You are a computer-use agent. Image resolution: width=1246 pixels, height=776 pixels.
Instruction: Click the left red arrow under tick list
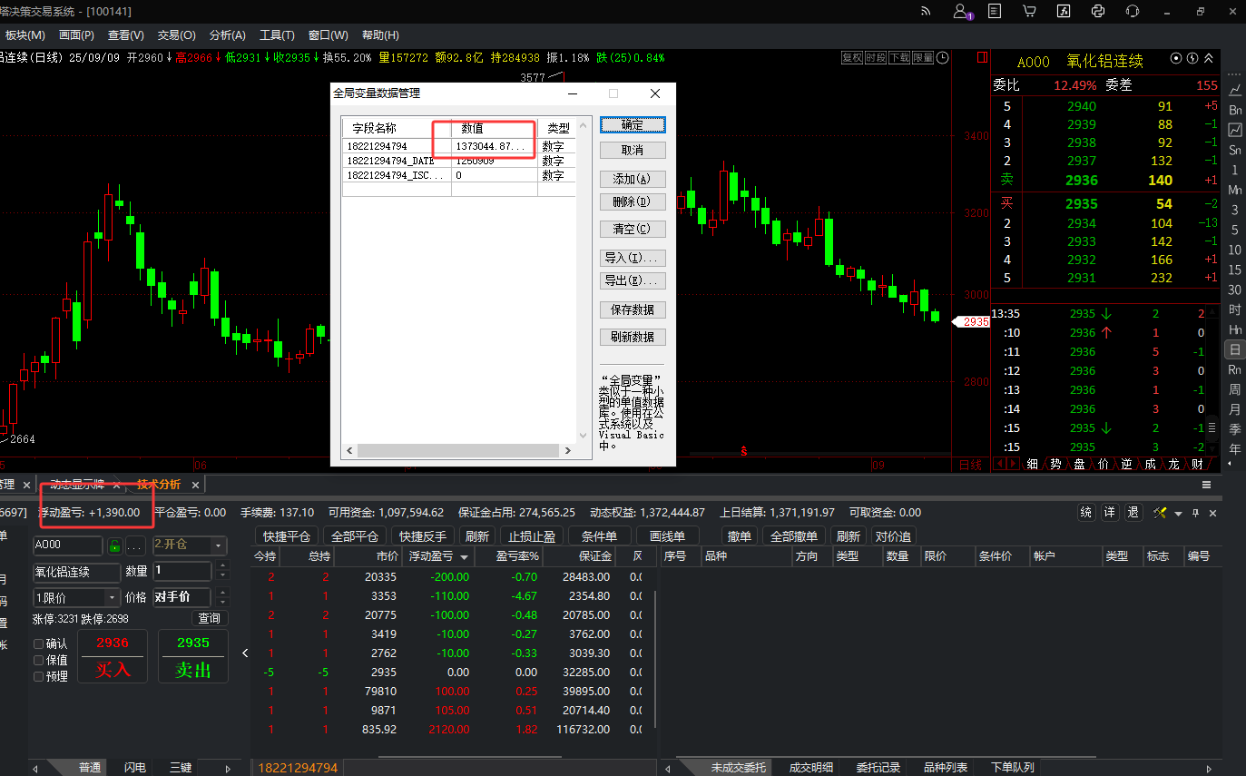1000,464
